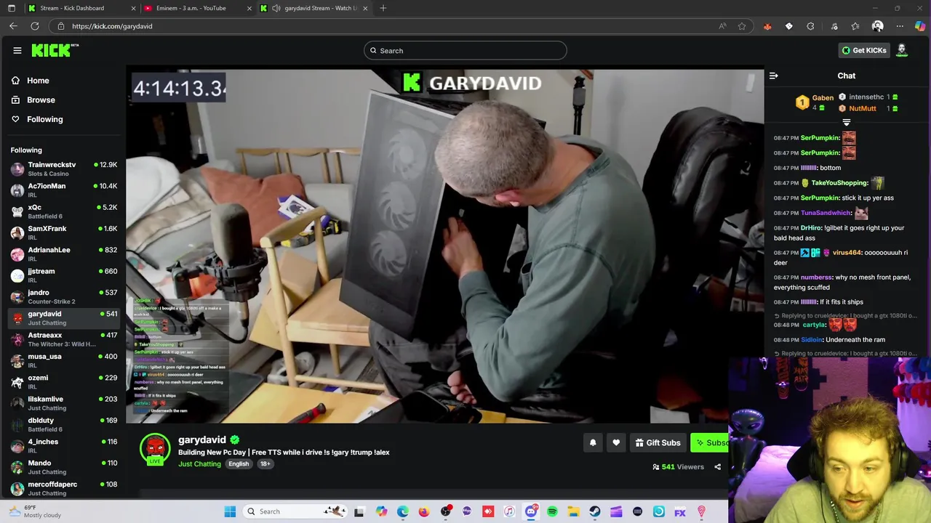The height and width of the screenshot is (523, 931).
Task: Click the Windows taskbar search box
Action: pos(295,511)
